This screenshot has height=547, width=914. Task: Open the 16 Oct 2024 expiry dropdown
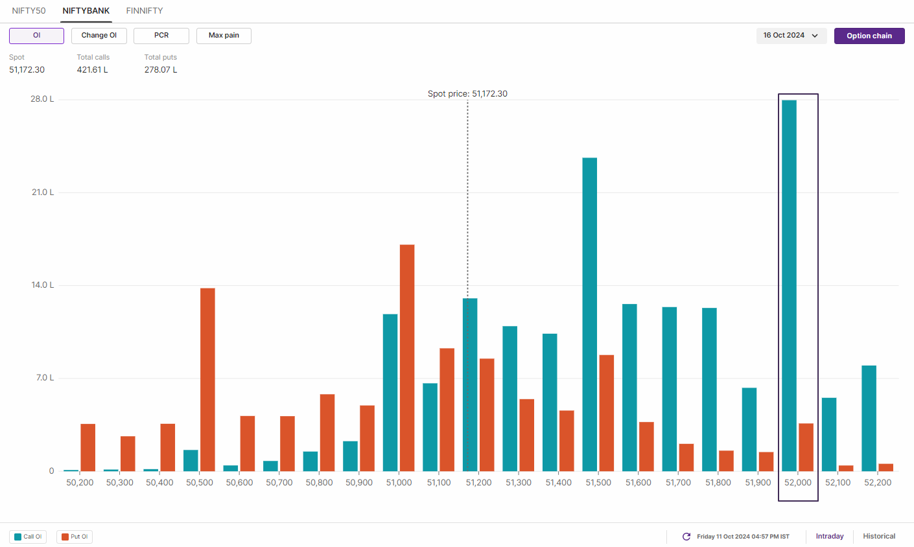pos(791,36)
